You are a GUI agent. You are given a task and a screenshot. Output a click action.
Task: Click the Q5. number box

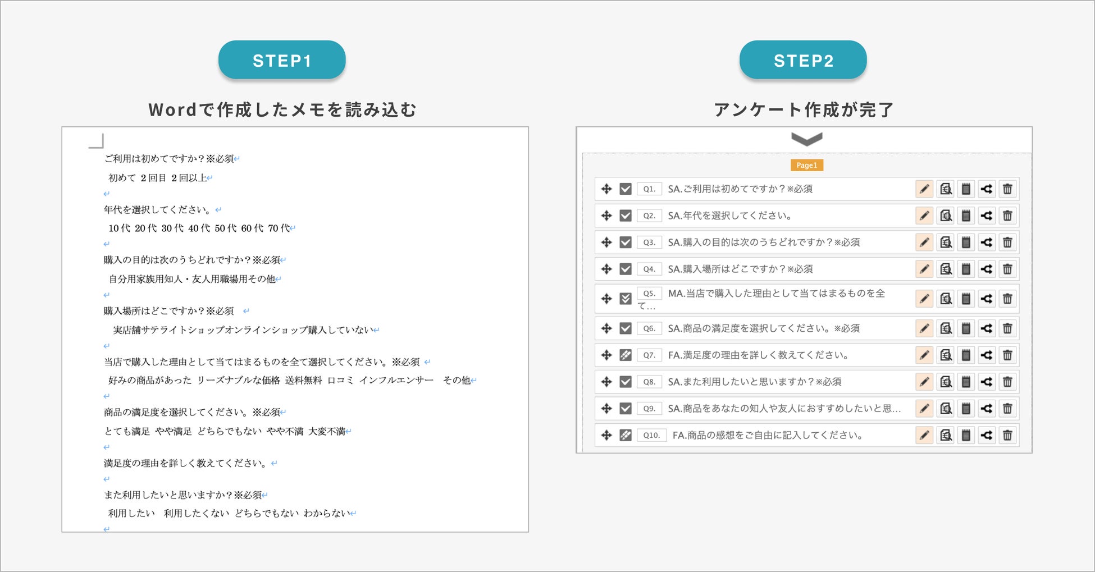(649, 293)
